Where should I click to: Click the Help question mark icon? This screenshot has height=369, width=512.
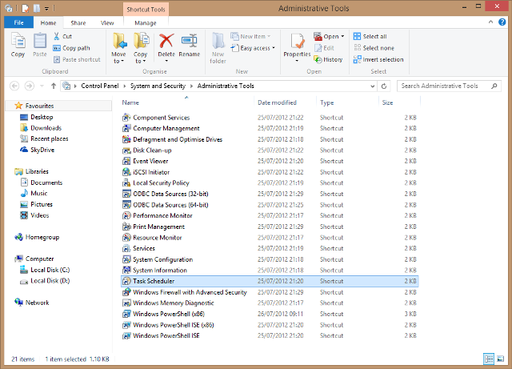(x=502, y=22)
